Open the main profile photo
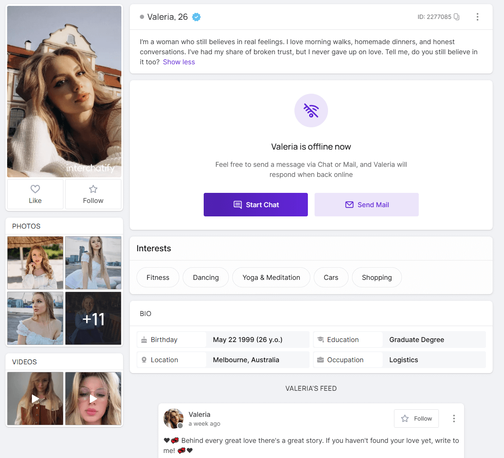The width and height of the screenshot is (504, 458). [64, 91]
